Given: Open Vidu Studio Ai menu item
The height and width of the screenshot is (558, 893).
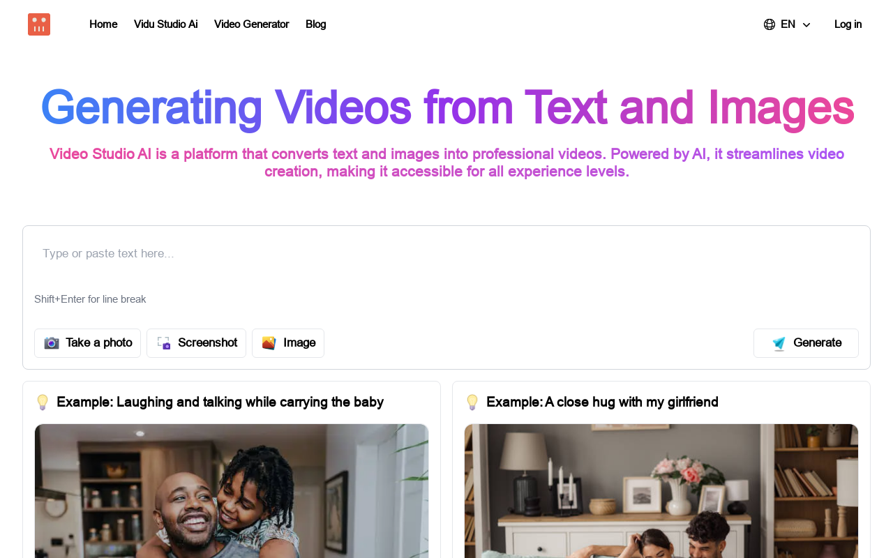Looking at the screenshot, I should pos(165,24).
